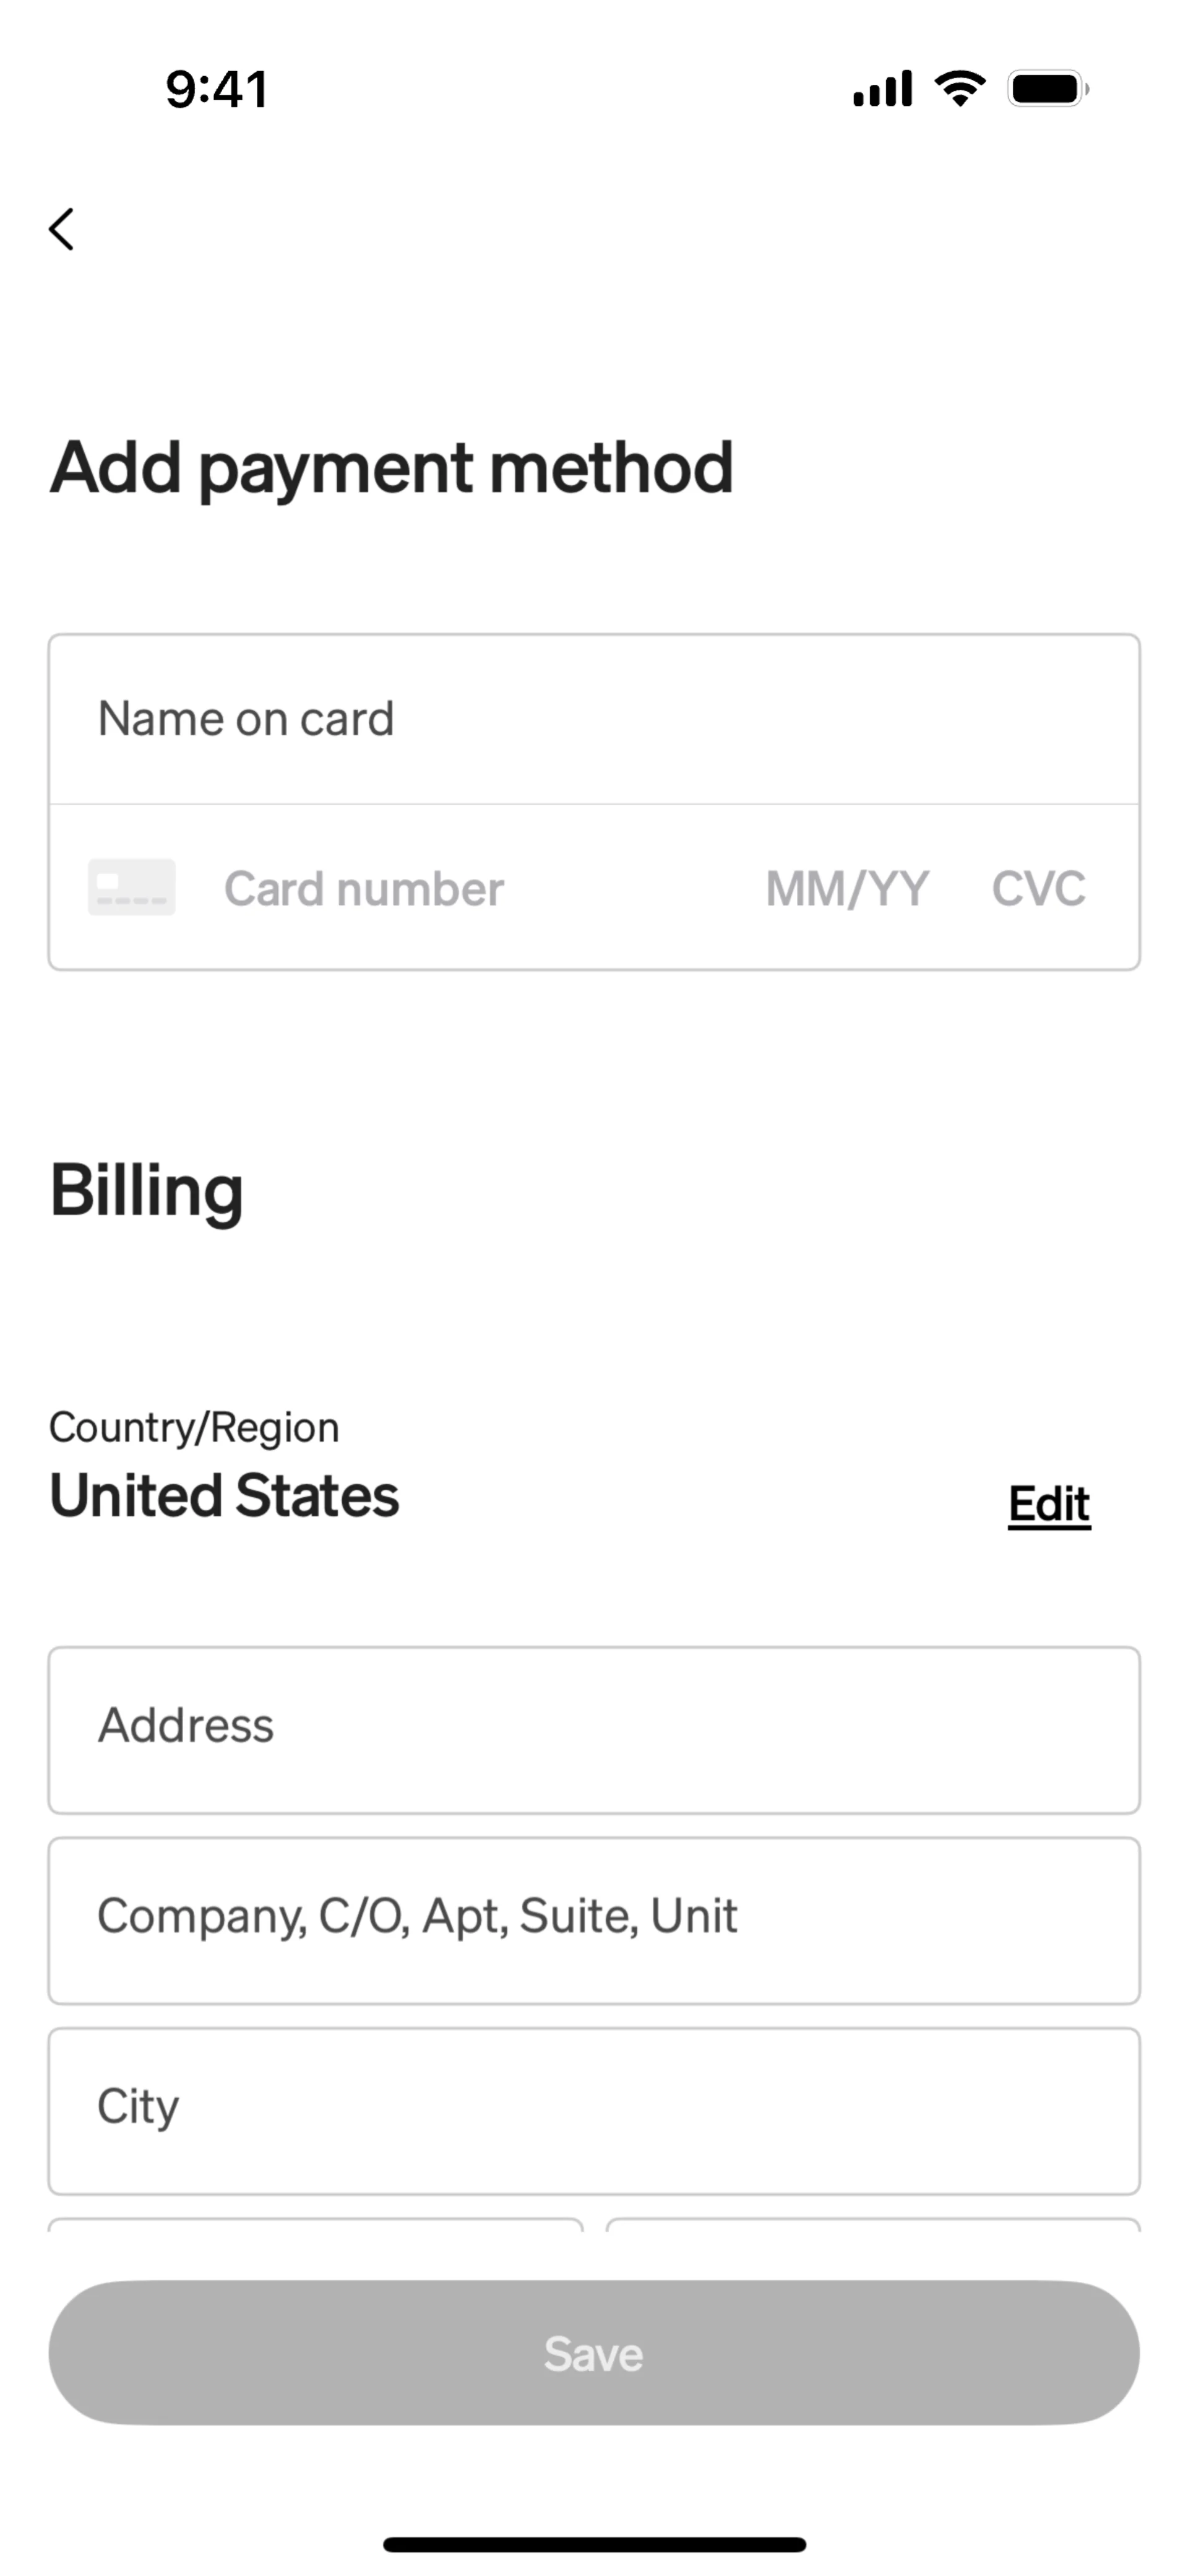Tap the home indicator bar
Screen dimensions: 1188x2576
pyautogui.click(x=594, y=2544)
